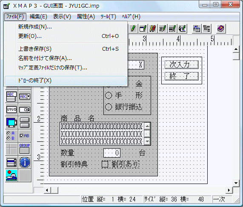This screenshot has width=243, height=207.
Task: Click the yellow and red pencils icon
Action: pyautogui.click(x=153, y=29)
